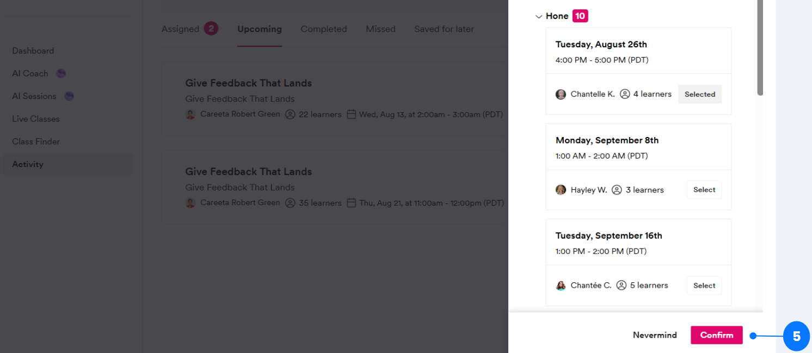Click Chantelle K. avatar photo

561,95
